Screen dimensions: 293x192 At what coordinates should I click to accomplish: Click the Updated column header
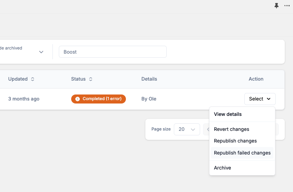pyautogui.click(x=18, y=79)
